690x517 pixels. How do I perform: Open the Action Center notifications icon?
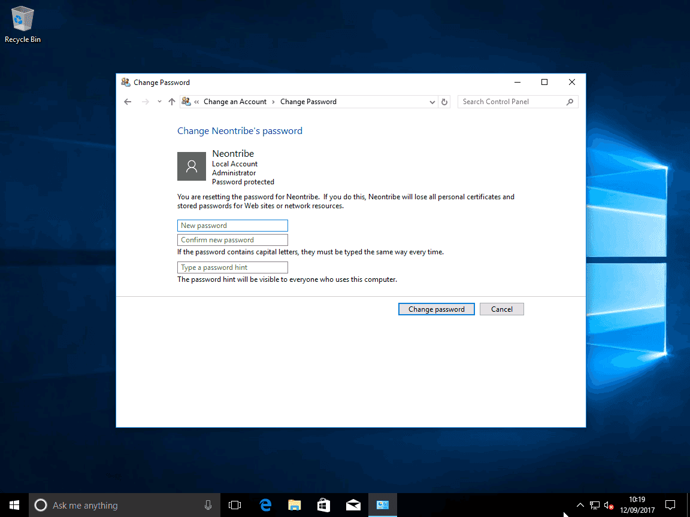click(x=671, y=505)
